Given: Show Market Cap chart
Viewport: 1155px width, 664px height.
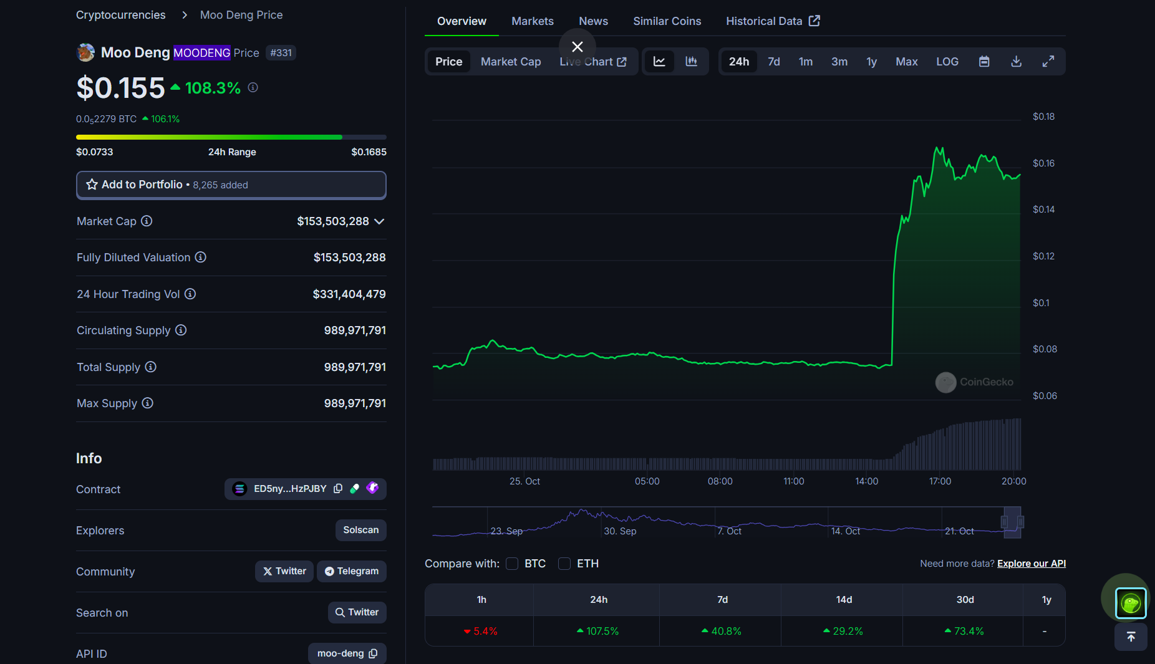Looking at the screenshot, I should tap(511, 61).
